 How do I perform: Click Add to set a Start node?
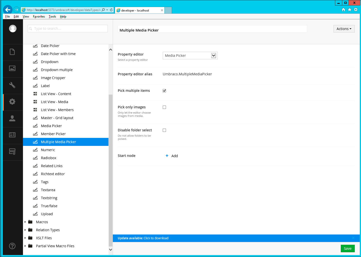tap(175, 156)
